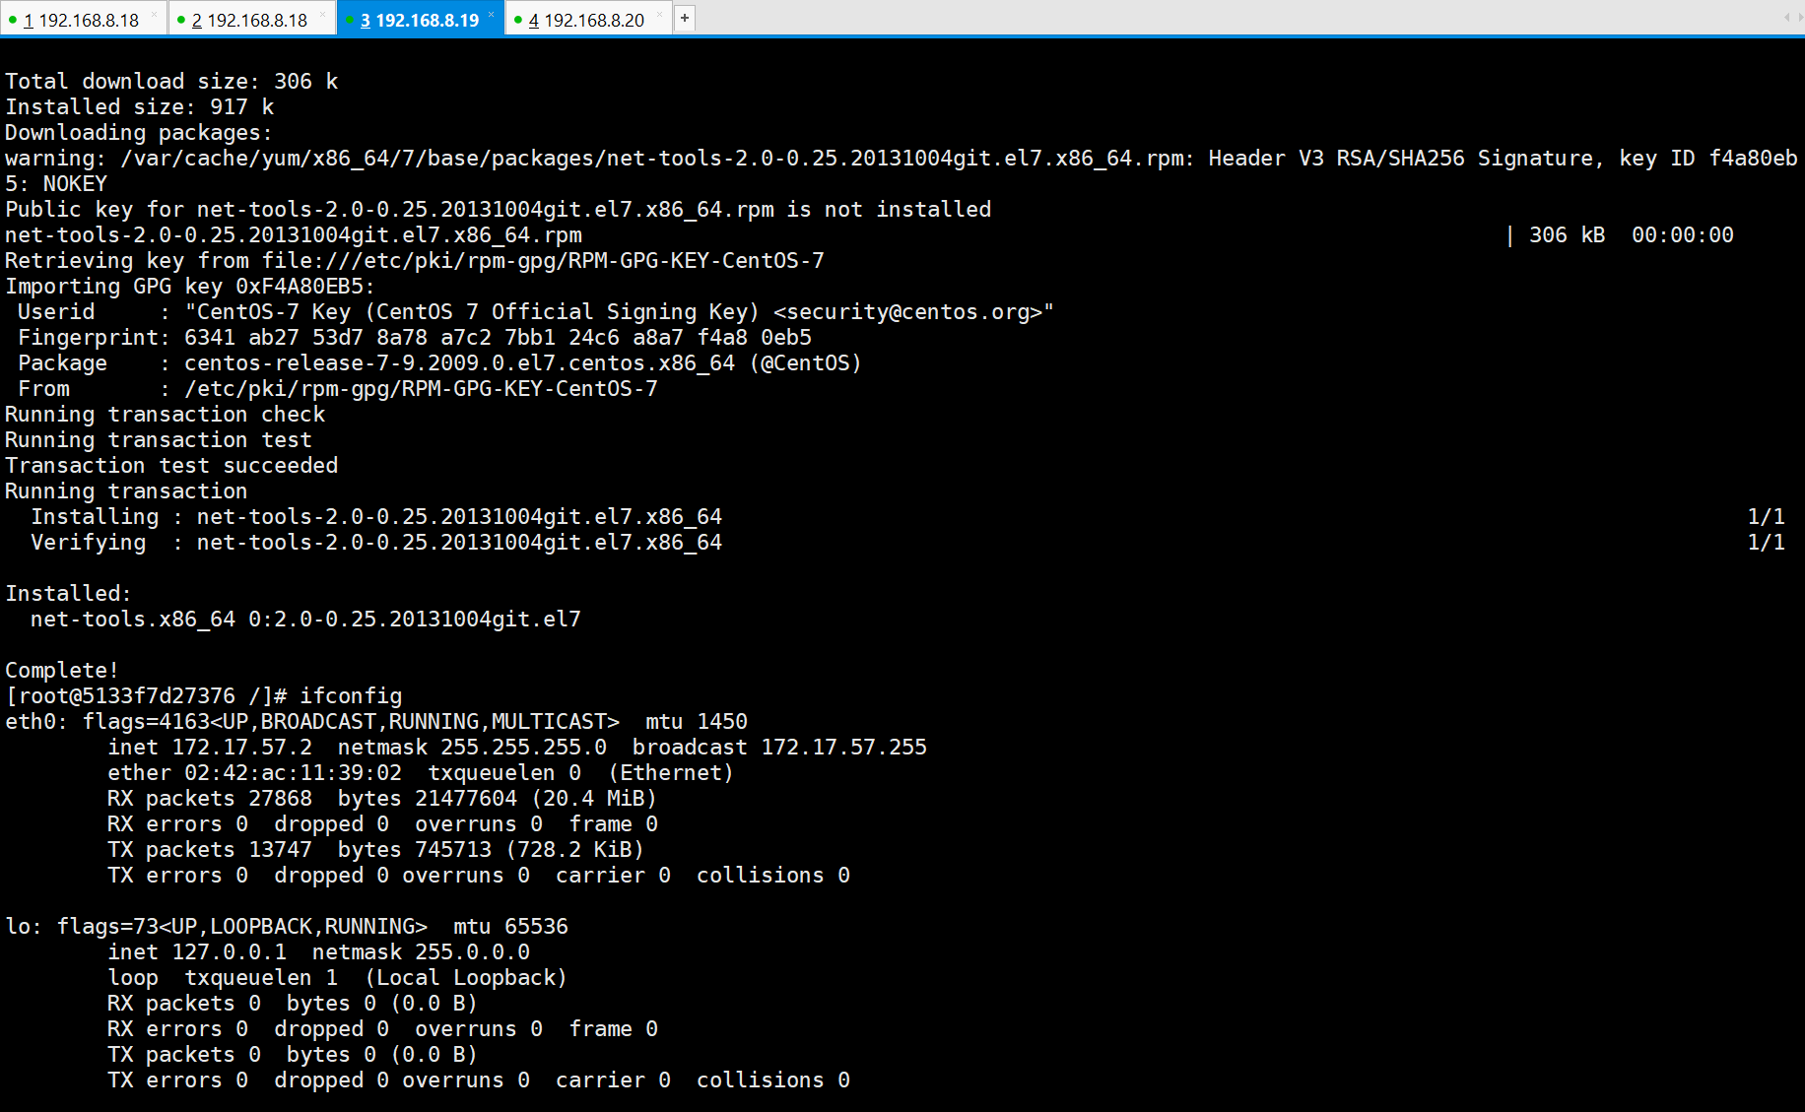Add a new session tab with plus button
The image size is (1805, 1112).
tap(685, 18)
